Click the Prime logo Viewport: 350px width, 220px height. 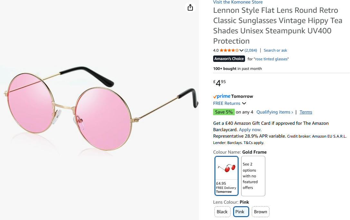click(222, 96)
